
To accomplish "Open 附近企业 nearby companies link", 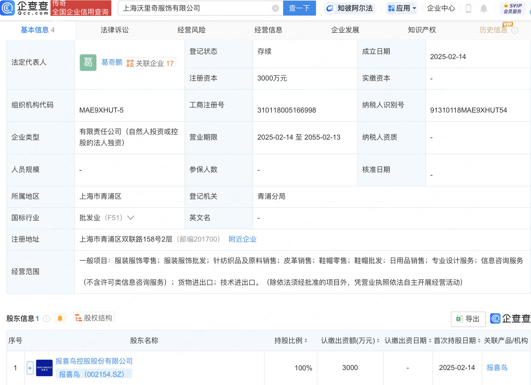I will pos(242,239).
